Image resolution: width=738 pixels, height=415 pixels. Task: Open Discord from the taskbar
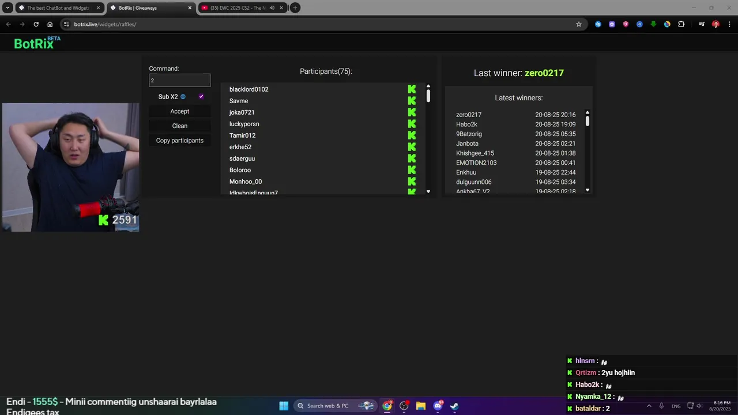[438, 406]
